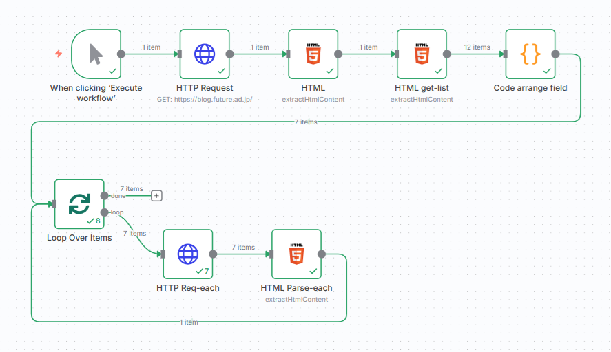The height and width of the screenshot is (352, 611).
Task: Select the 'When clicking Execute workflow' trigger node
Action: point(96,54)
